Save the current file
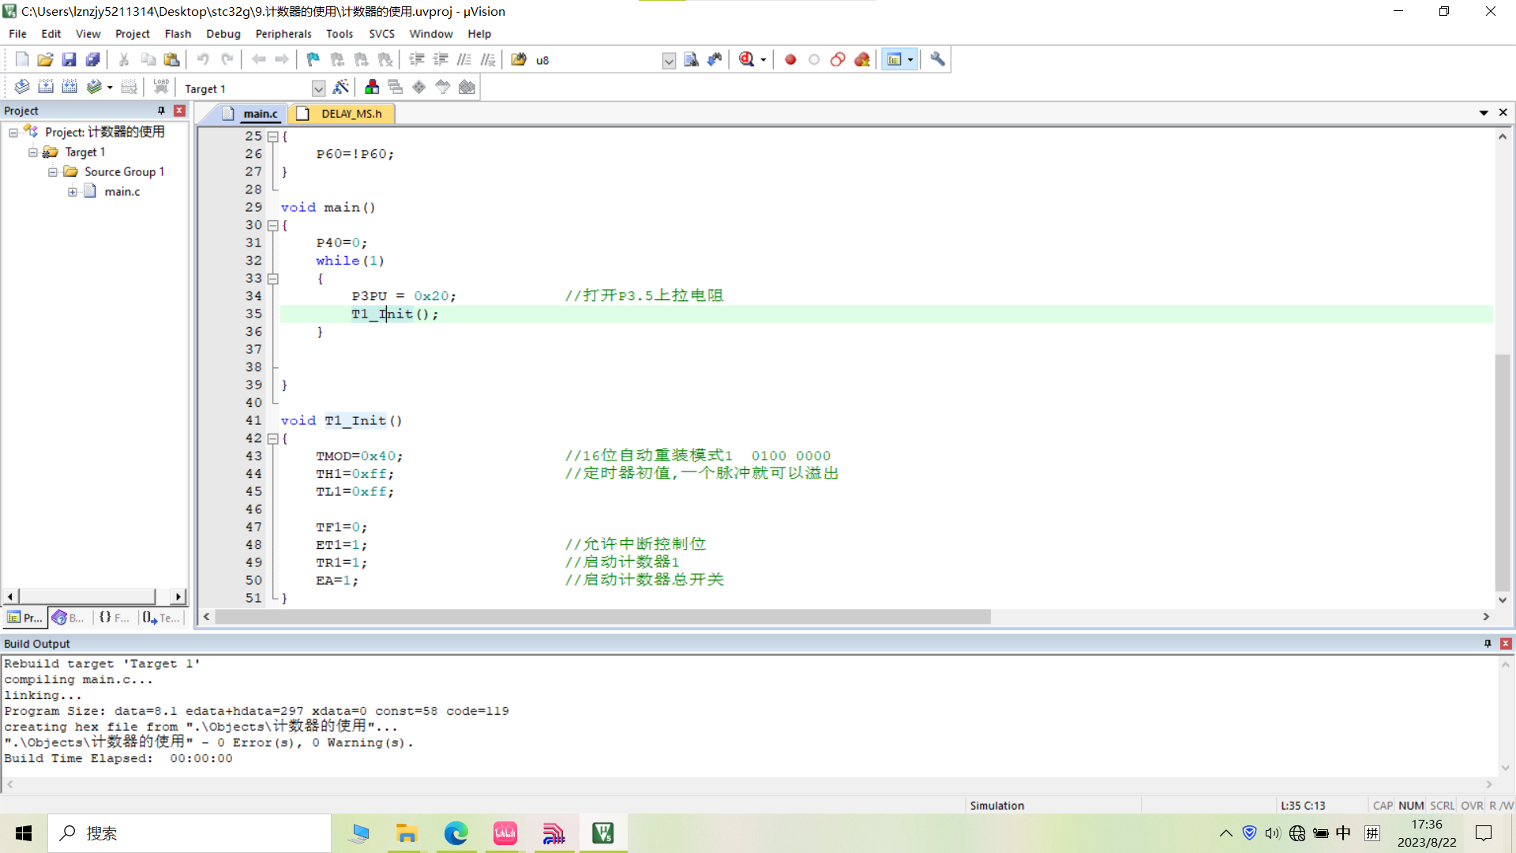The width and height of the screenshot is (1516, 853). (x=69, y=59)
